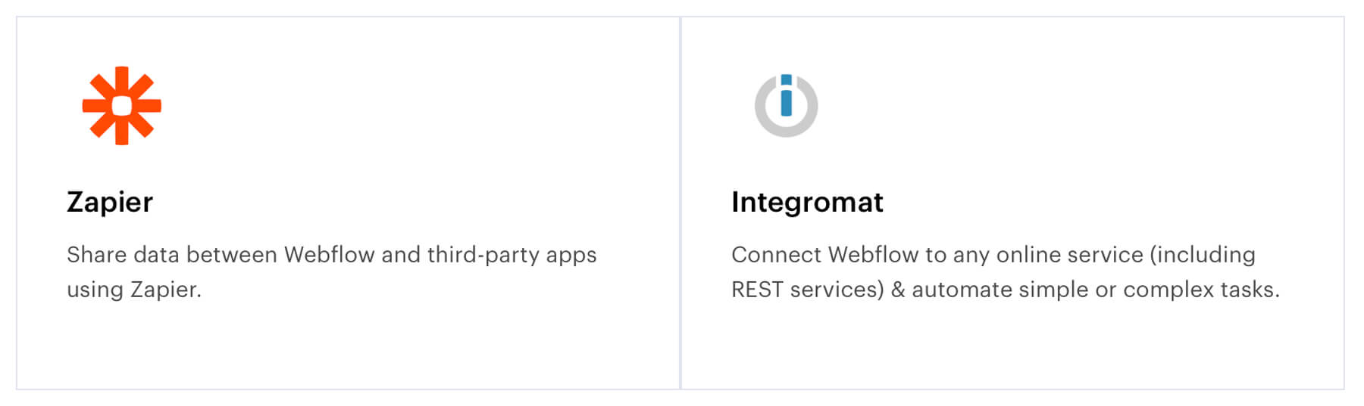Image resolution: width=1364 pixels, height=406 pixels.
Task: Click the '(including' word in Integromat text
Action: pos(1203,256)
